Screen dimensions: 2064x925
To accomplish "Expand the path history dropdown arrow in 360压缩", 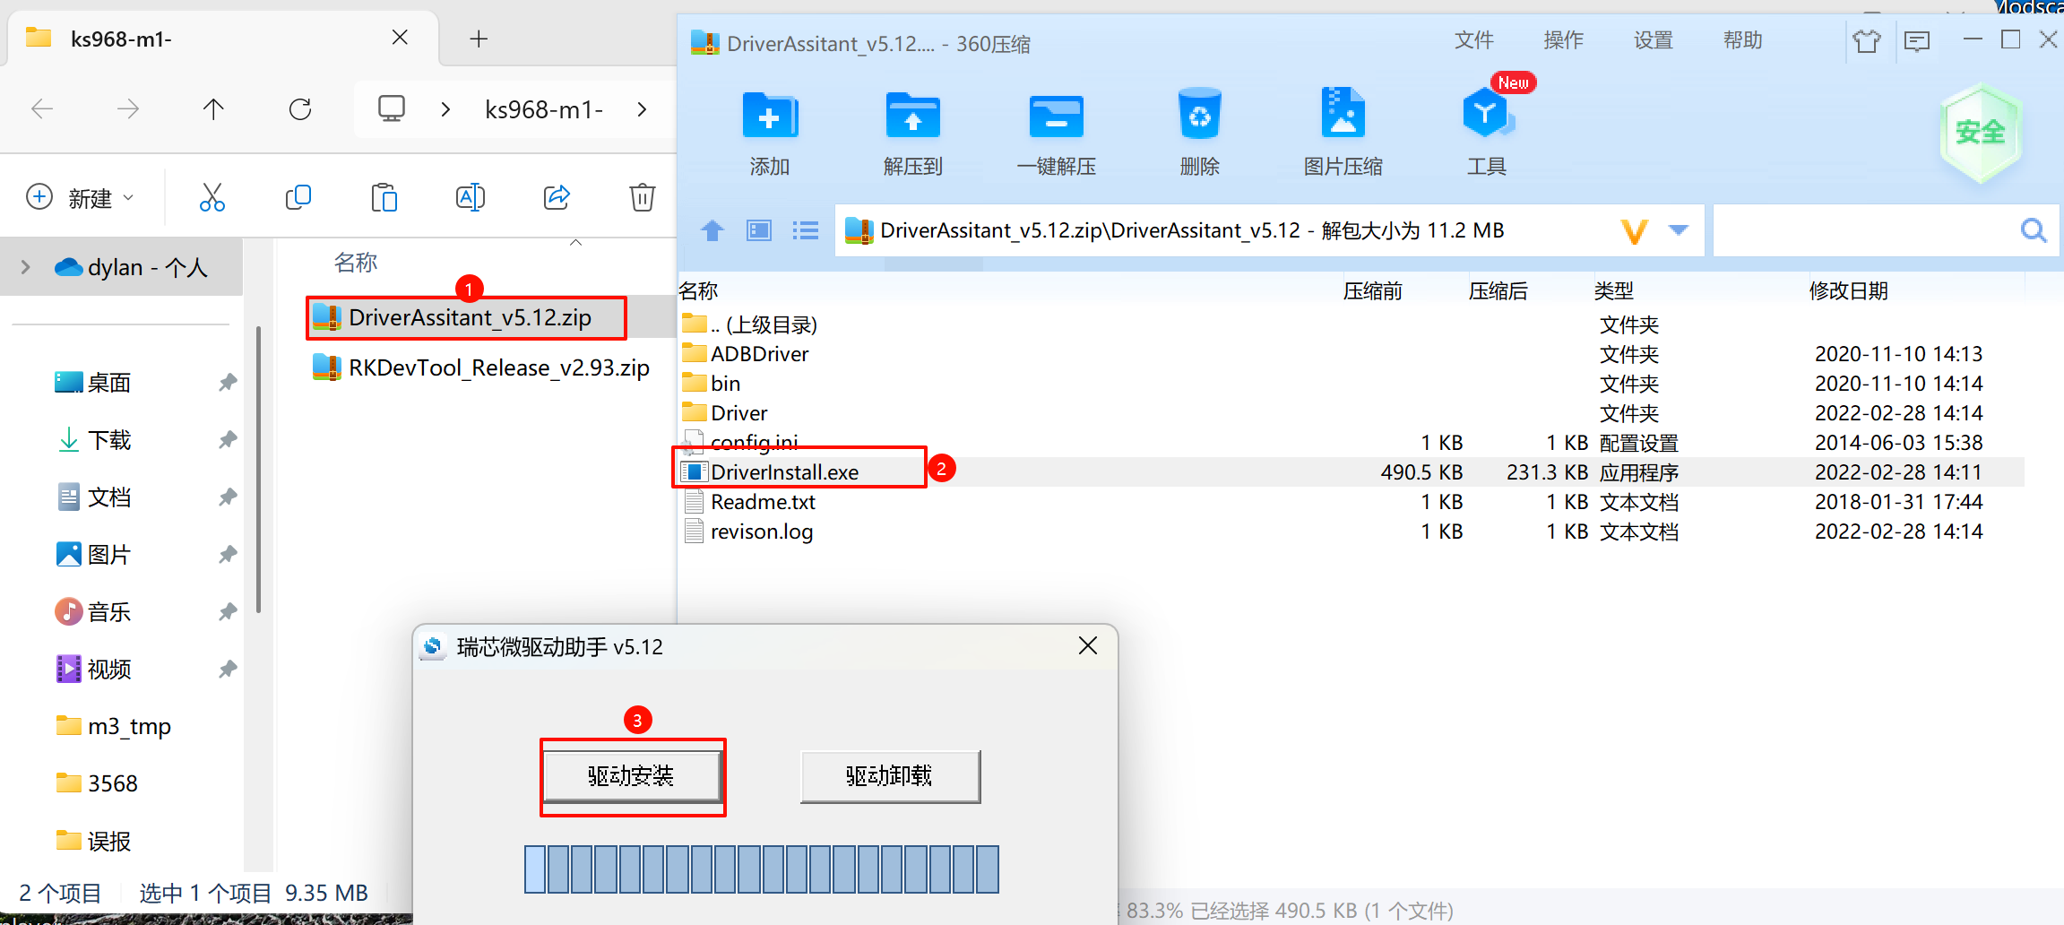I will click(x=1679, y=231).
